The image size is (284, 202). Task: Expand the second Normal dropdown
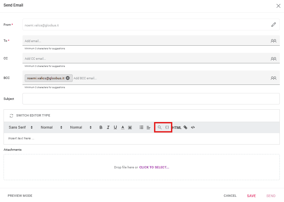(80, 128)
